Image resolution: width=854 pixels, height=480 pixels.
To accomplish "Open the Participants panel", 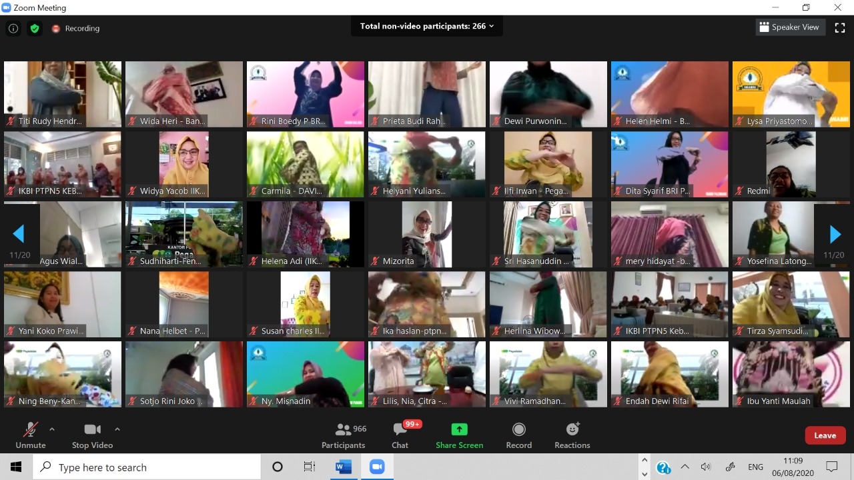I will pos(344,436).
